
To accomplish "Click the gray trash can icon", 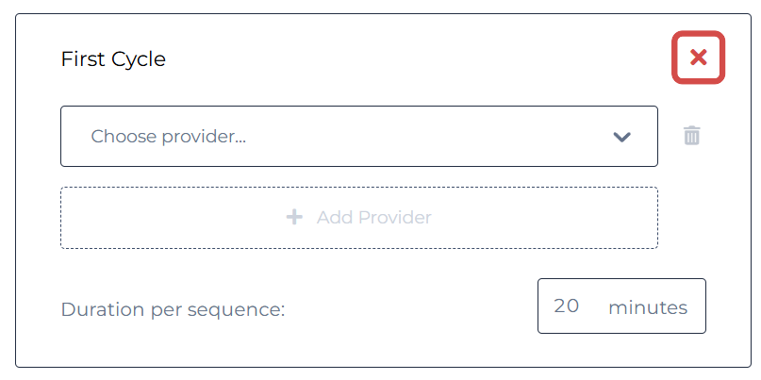I will pyautogui.click(x=691, y=136).
